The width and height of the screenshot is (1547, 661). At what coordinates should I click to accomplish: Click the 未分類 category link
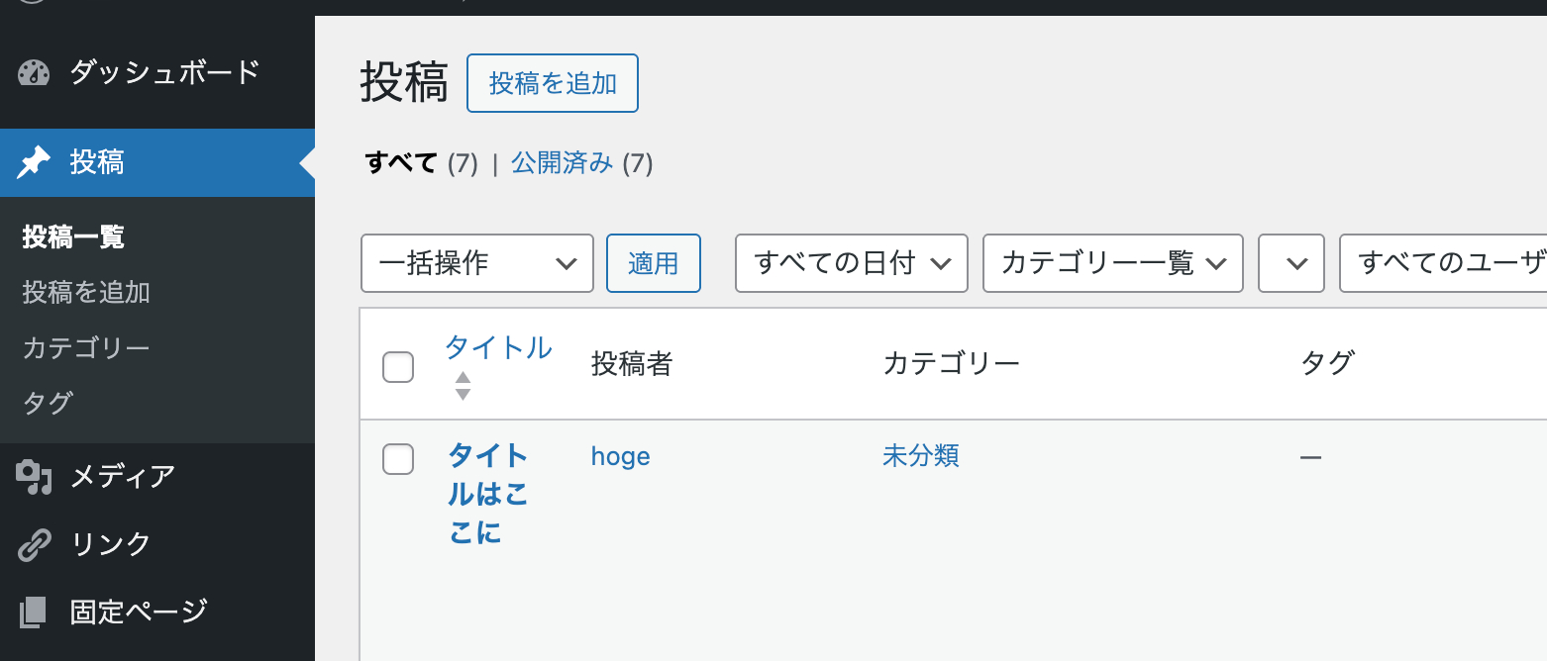click(920, 456)
